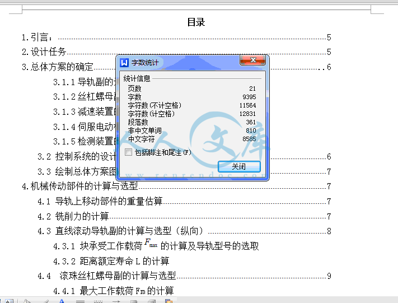Screen dimensions: 398x303
Task: Click the 关闭 button in the dialog
Action: pyautogui.click(x=239, y=166)
